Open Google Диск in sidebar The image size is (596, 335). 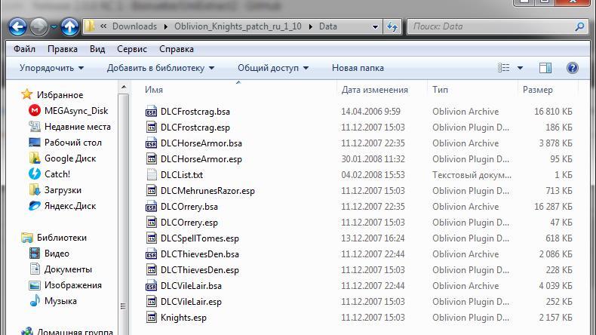click(69, 158)
